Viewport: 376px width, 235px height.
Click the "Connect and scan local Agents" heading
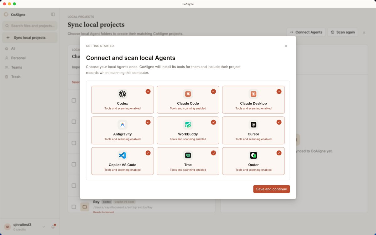131,58
